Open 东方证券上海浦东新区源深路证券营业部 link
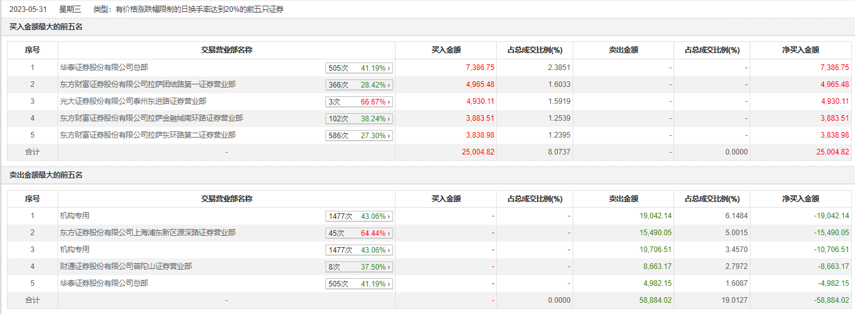The width and height of the screenshot is (855, 314). (x=147, y=232)
